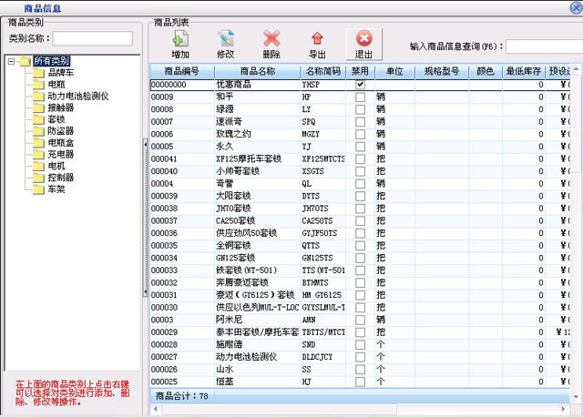583x418 pixels.
Task: Check 禁用 checkbox for 和平 row
Action: (360, 96)
